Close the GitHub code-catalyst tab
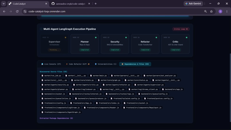 click(x=89, y=4)
